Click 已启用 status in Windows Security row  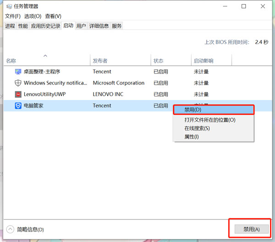pos(161,83)
